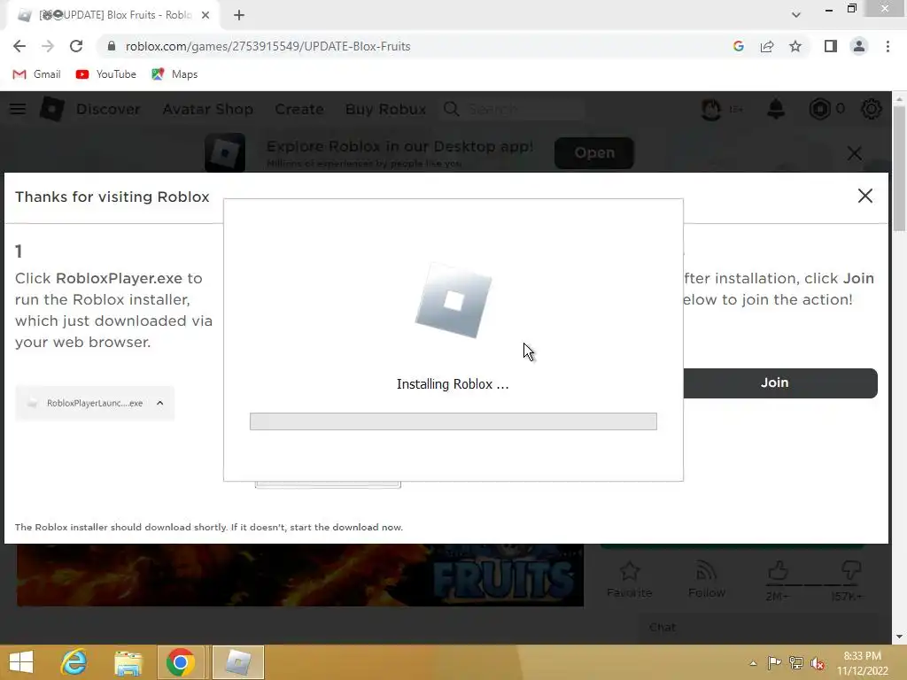Open File Explorer from the taskbar

pos(128,662)
